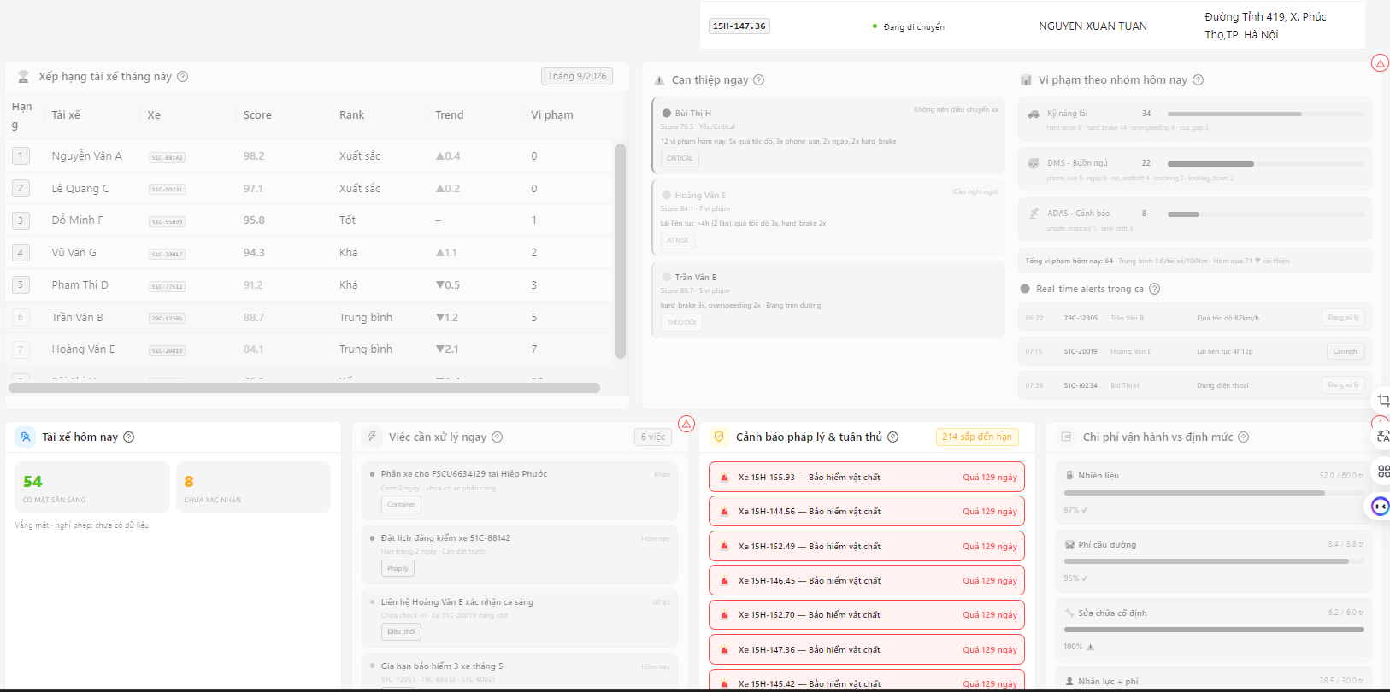Click the 214 sắp đến hạn badge
The image size is (1390, 692).
coord(976,437)
